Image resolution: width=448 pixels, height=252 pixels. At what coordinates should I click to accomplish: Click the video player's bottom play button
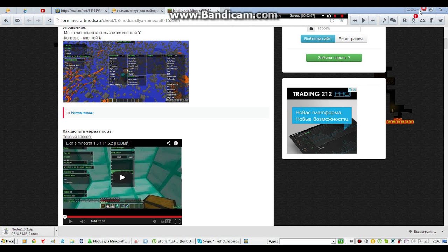point(70,221)
